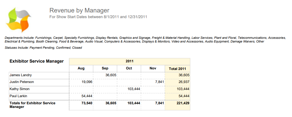Viewport: 292px width, 117px height.
Task: Select the James Landry row label
Action: click(x=20, y=75)
